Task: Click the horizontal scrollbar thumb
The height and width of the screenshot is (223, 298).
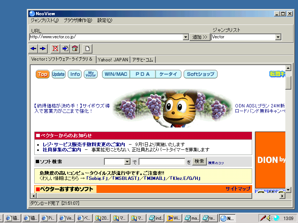Action: pyautogui.click(x=145, y=196)
